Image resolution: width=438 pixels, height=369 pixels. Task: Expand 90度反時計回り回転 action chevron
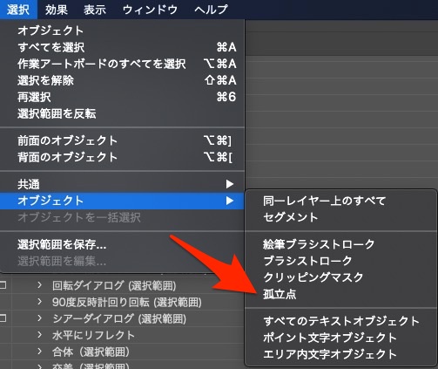(39, 302)
